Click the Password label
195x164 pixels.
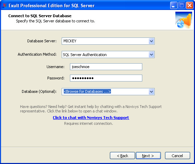tap(56, 78)
